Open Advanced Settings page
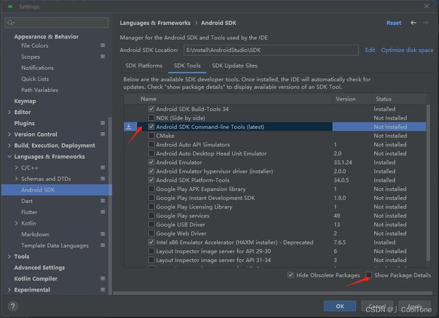Screen dimensions: 439x318 tap(39, 267)
